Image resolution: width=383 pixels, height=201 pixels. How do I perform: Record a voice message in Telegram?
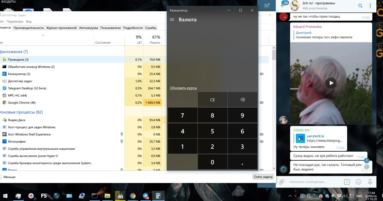point(370,182)
